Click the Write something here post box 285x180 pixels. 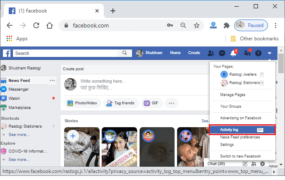point(103,84)
